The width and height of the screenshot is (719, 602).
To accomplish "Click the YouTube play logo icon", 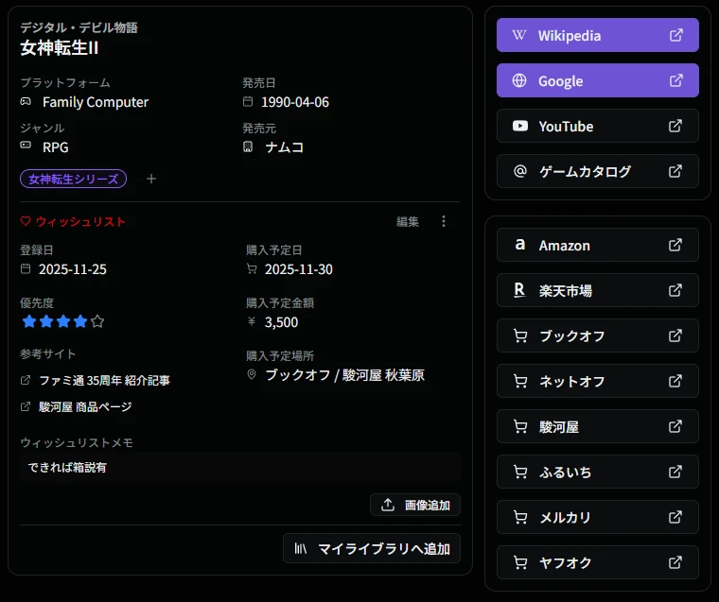I will click(x=520, y=126).
